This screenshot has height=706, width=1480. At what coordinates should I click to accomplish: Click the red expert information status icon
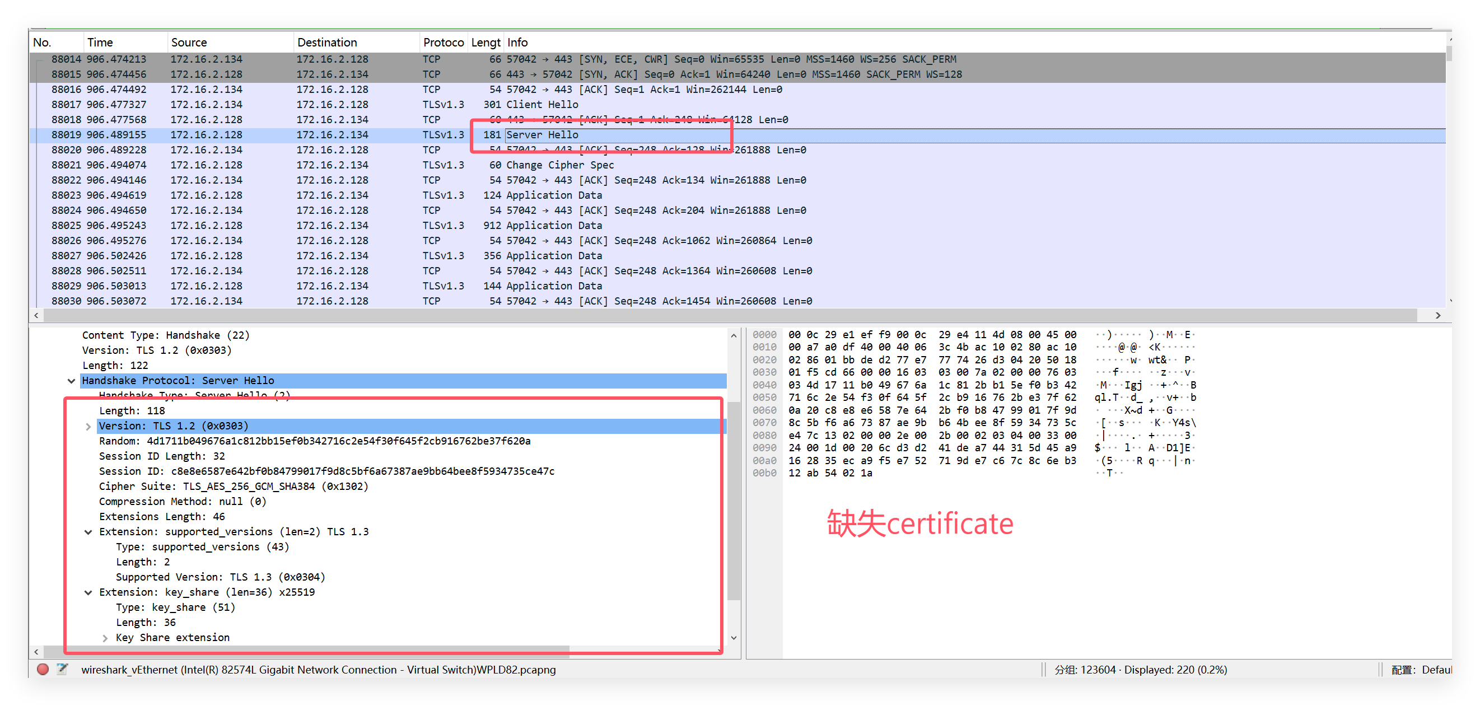coord(43,669)
